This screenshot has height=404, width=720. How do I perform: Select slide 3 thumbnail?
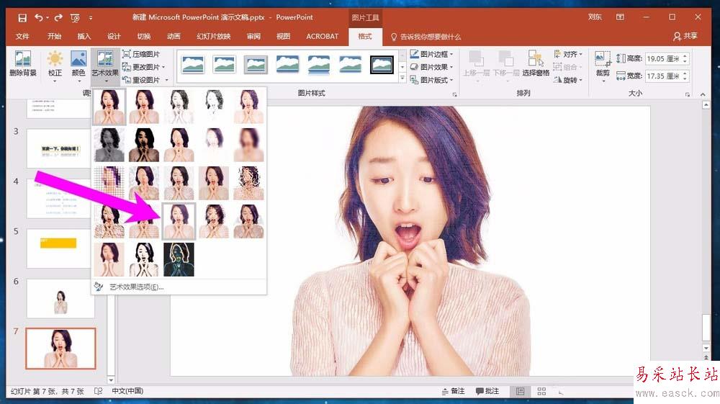coord(60,148)
